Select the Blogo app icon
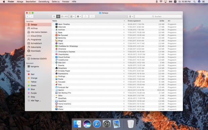The height and width of the screenshot is (130, 208). coord(56,41)
